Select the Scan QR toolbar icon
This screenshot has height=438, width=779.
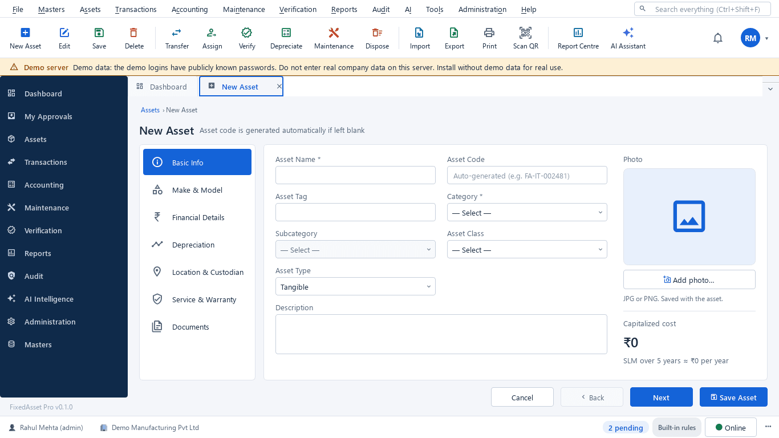(x=525, y=38)
